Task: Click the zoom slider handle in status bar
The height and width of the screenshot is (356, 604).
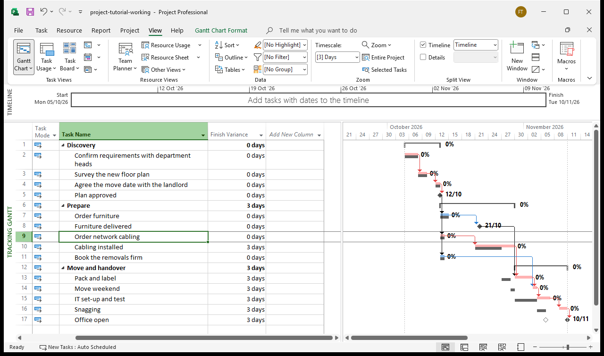Action: 568,347
